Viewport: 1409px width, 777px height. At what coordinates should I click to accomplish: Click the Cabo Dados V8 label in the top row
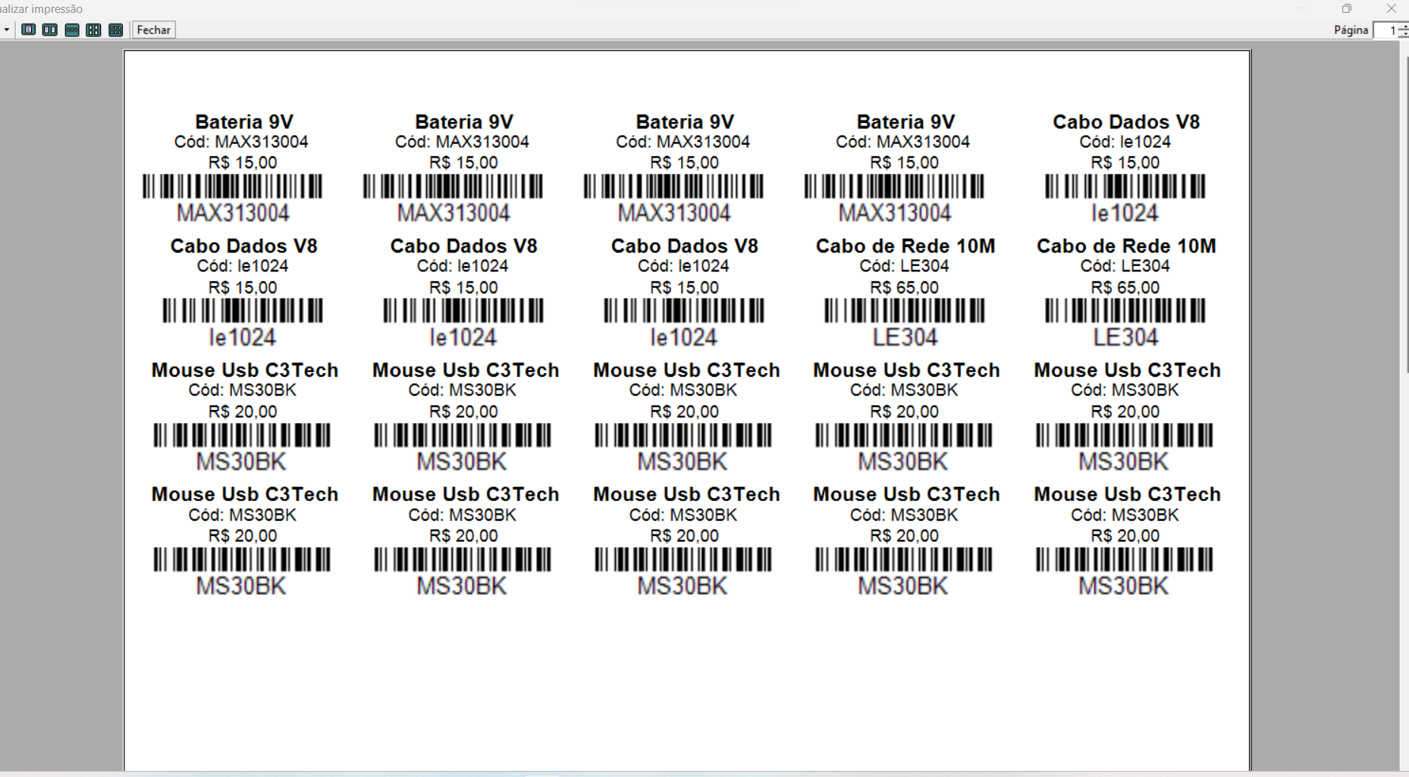tap(1125, 122)
